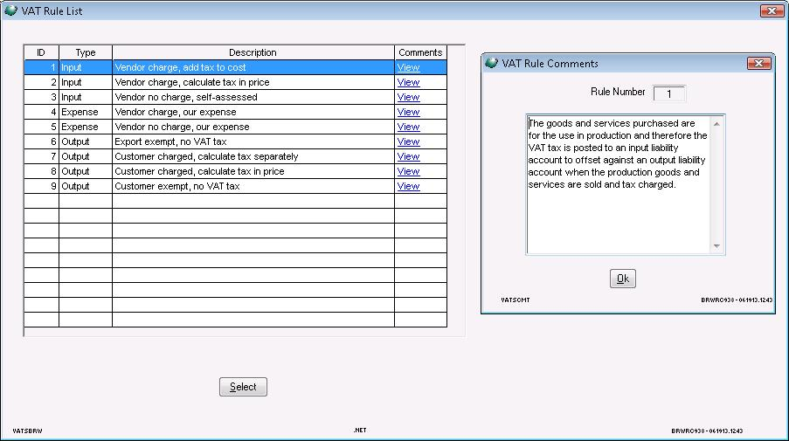789x441 pixels.
Task: Select row 'Vendor charge, calculate tax in price'
Action: click(x=236, y=82)
